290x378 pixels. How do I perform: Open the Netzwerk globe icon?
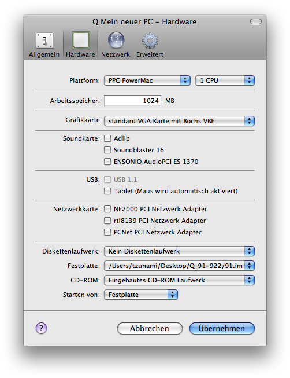coord(116,41)
